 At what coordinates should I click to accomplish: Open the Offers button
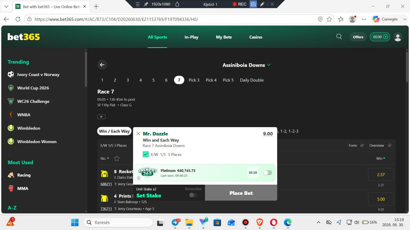358,37
